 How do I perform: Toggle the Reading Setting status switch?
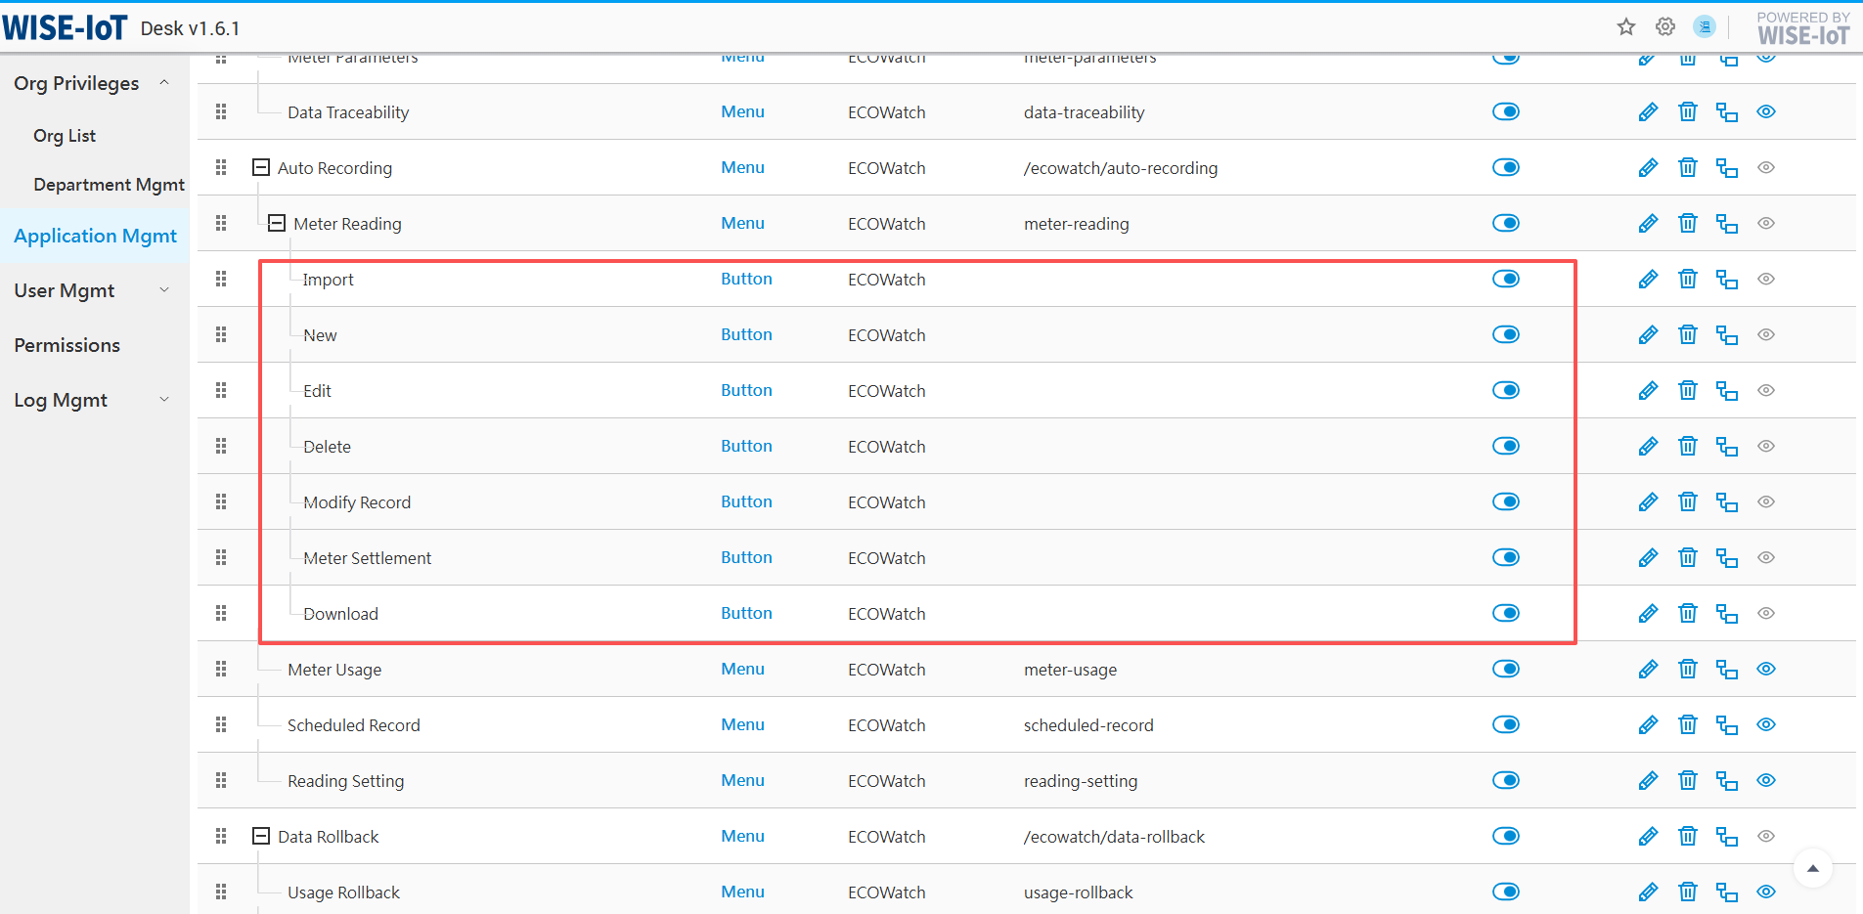(x=1505, y=781)
